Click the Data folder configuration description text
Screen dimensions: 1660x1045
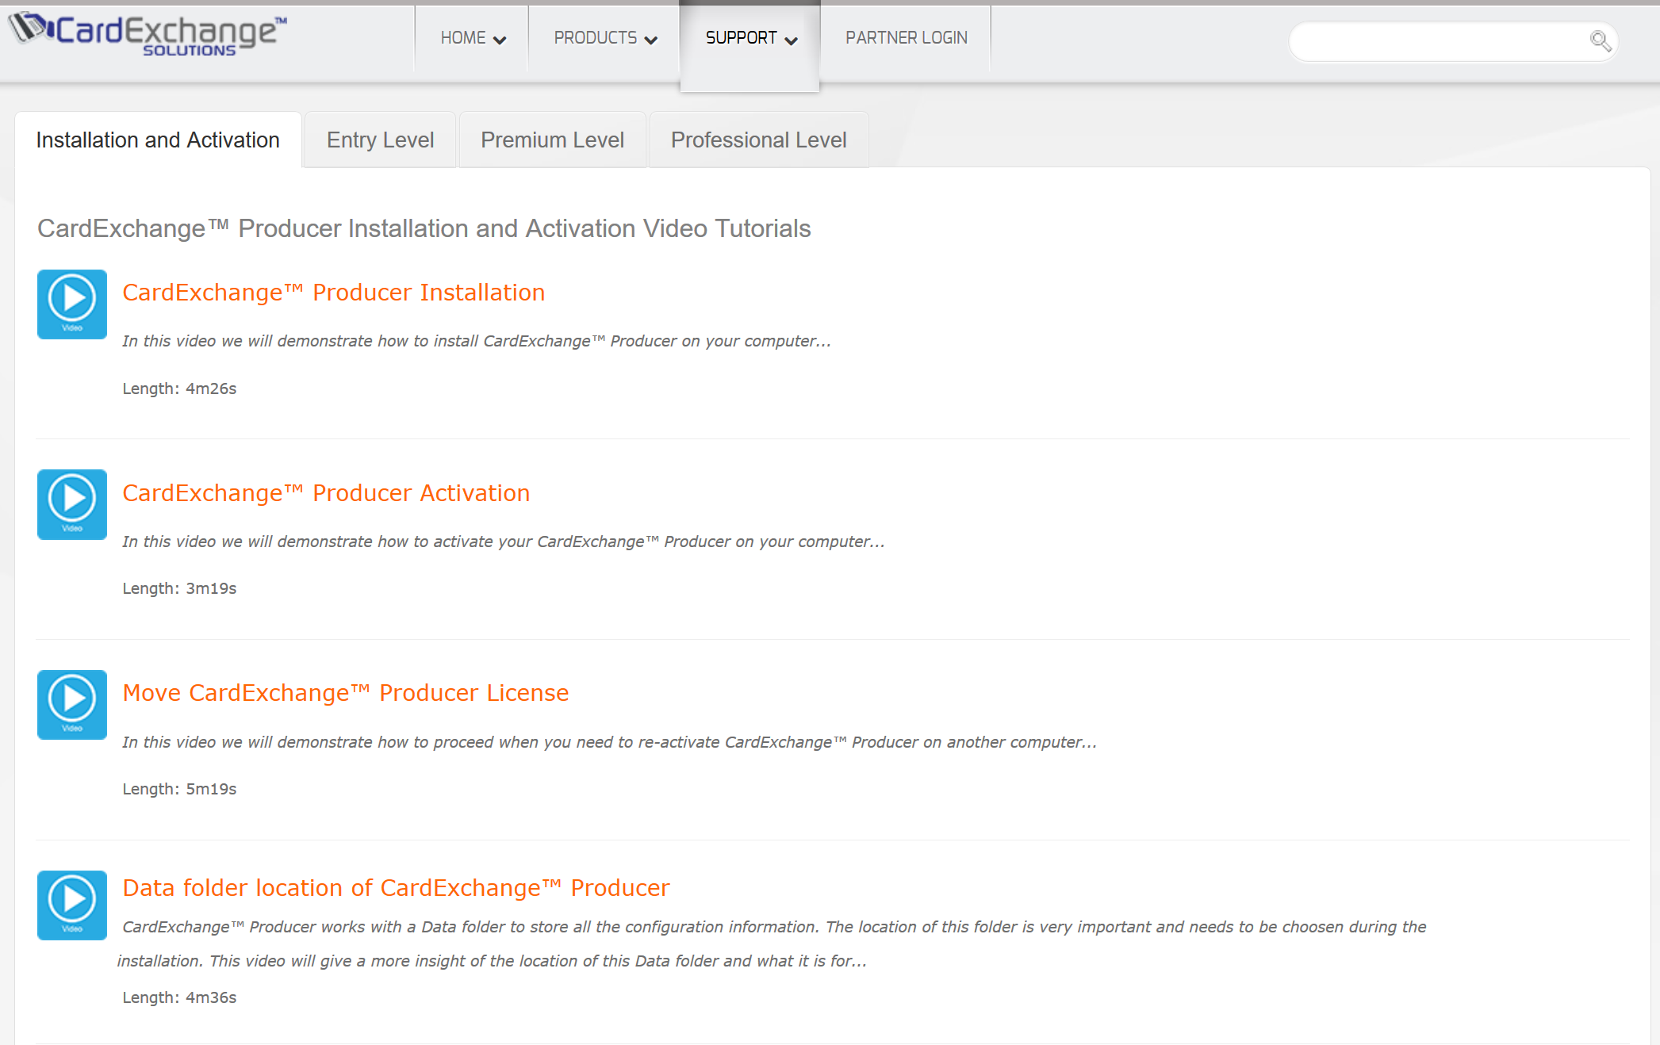[x=772, y=944]
